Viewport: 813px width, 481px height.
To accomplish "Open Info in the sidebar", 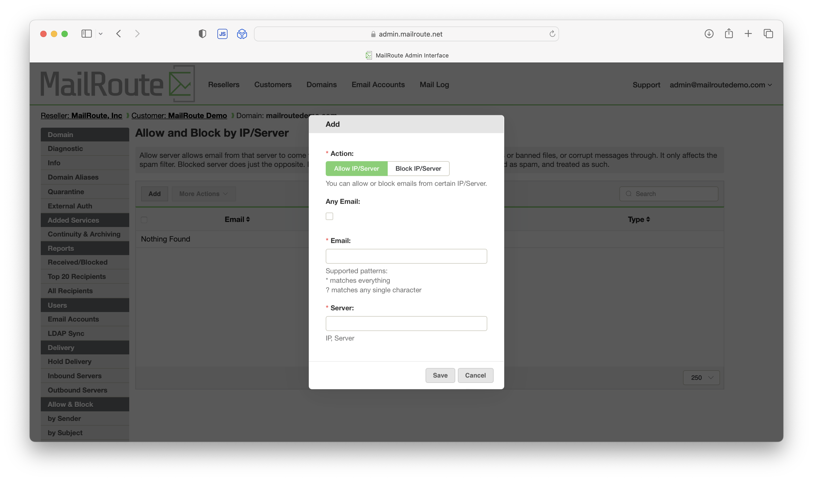I will pos(85,163).
